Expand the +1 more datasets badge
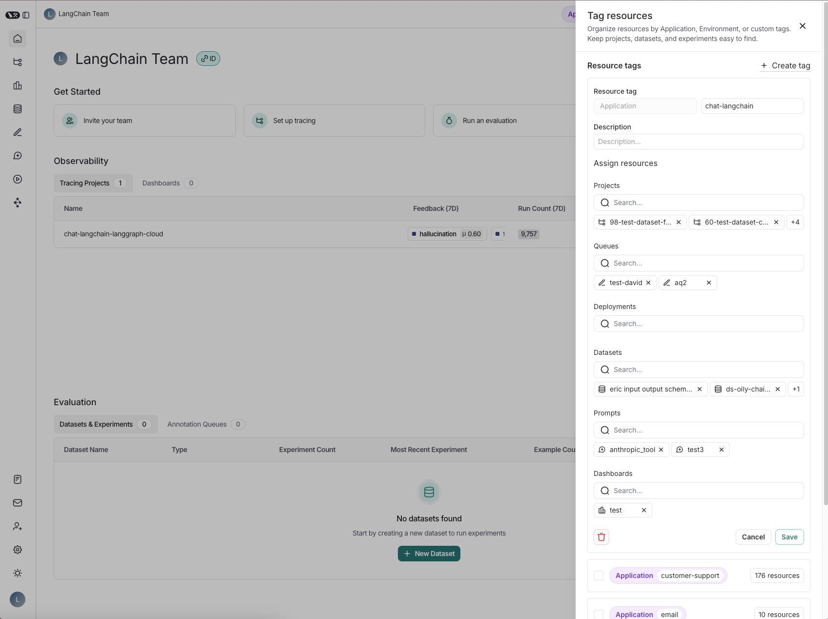The height and width of the screenshot is (619, 828). pyautogui.click(x=796, y=389)
